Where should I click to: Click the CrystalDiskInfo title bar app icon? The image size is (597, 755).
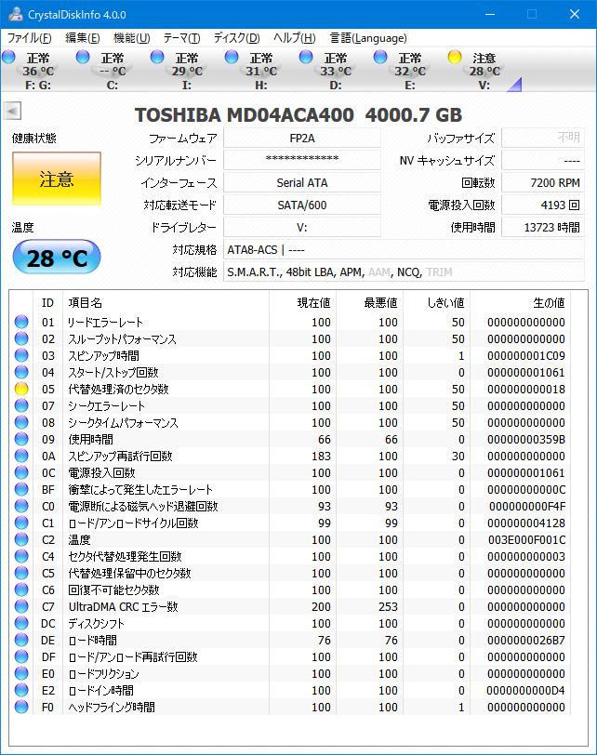coord(15,14)
